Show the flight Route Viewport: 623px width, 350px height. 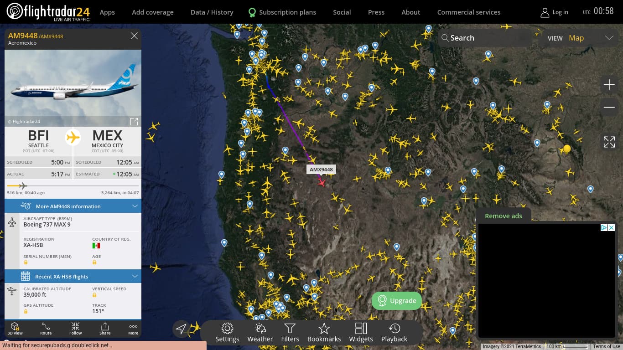pos(46,329)
